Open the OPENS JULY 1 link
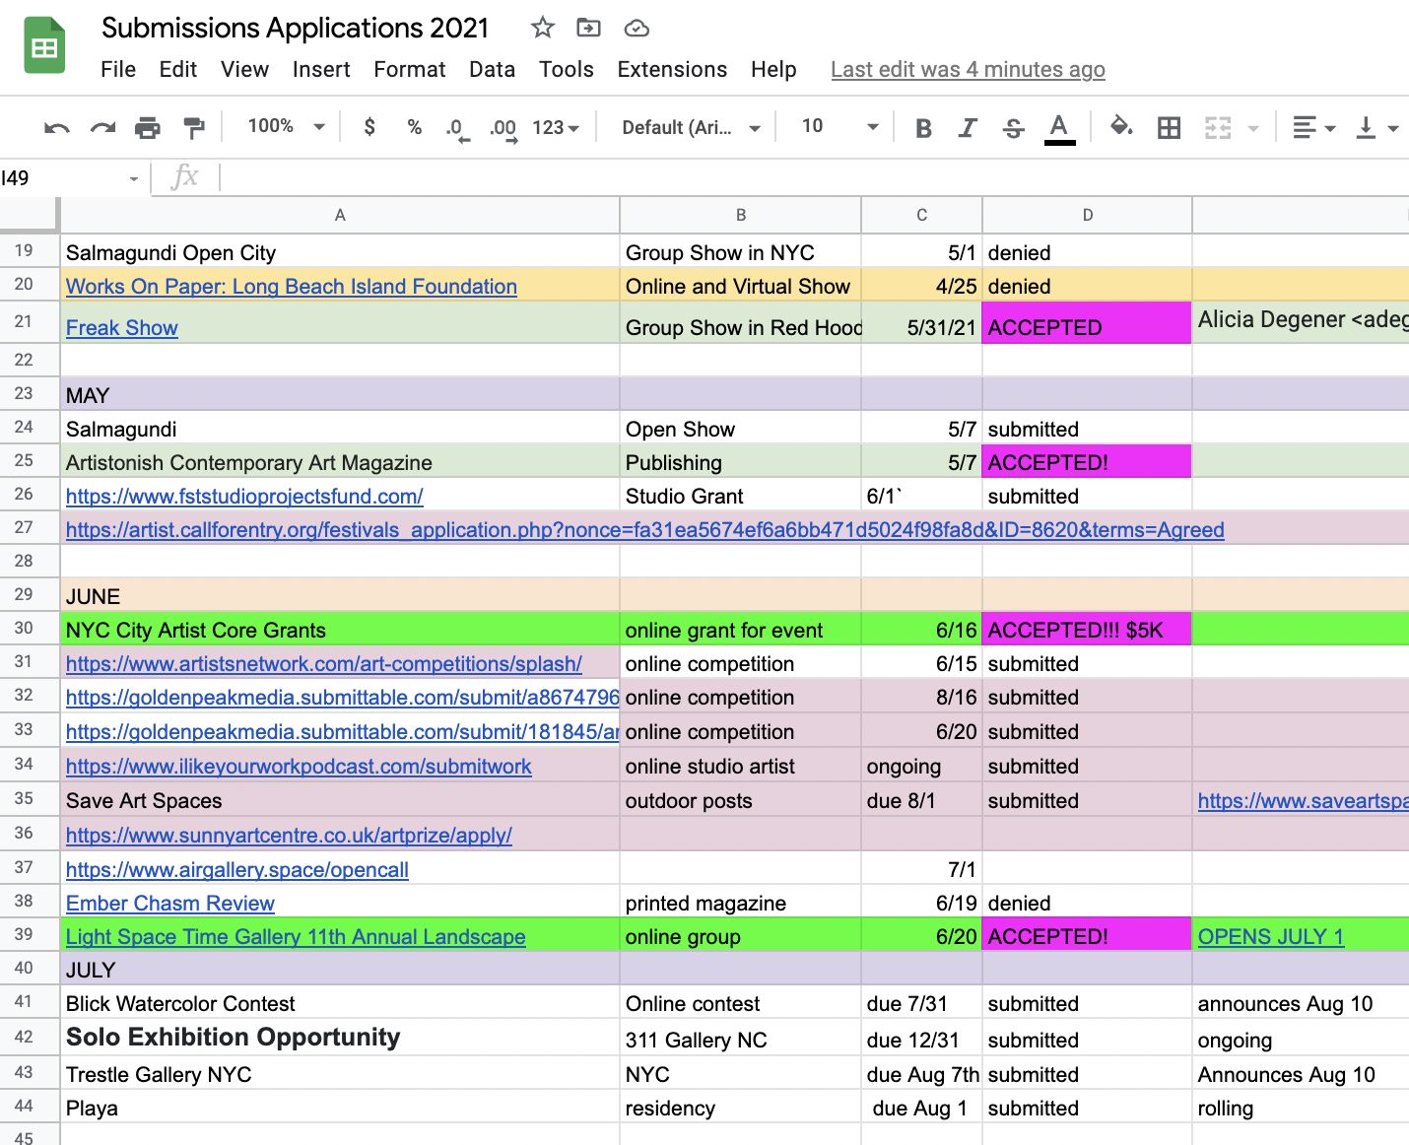1409x1145 pixels. point(1271,936)
